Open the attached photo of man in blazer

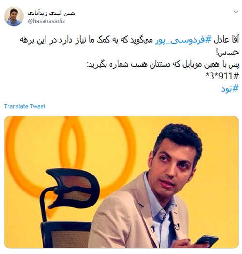[x=121, y=182]
